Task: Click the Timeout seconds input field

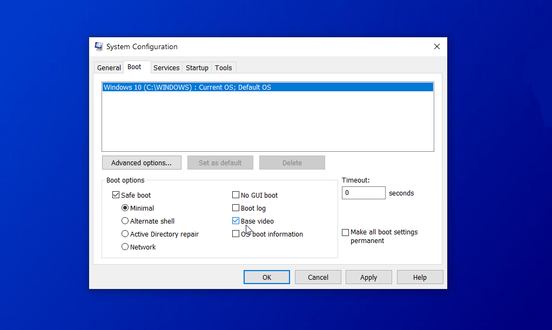Action: point(363,193)
